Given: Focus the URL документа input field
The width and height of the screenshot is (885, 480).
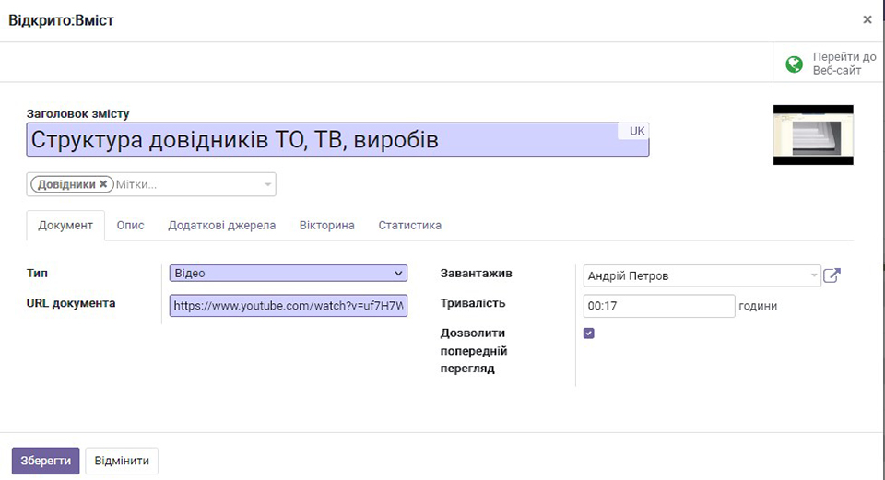Looking at the screenshot, I should [288, 305].
